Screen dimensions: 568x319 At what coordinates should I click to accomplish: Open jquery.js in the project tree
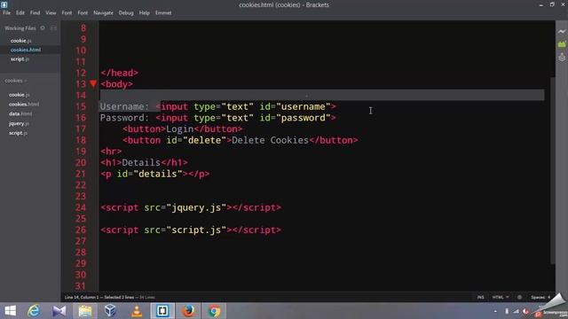19,123
